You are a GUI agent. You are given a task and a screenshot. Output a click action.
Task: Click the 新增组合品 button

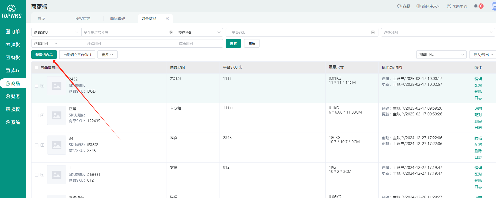[44, 55]
